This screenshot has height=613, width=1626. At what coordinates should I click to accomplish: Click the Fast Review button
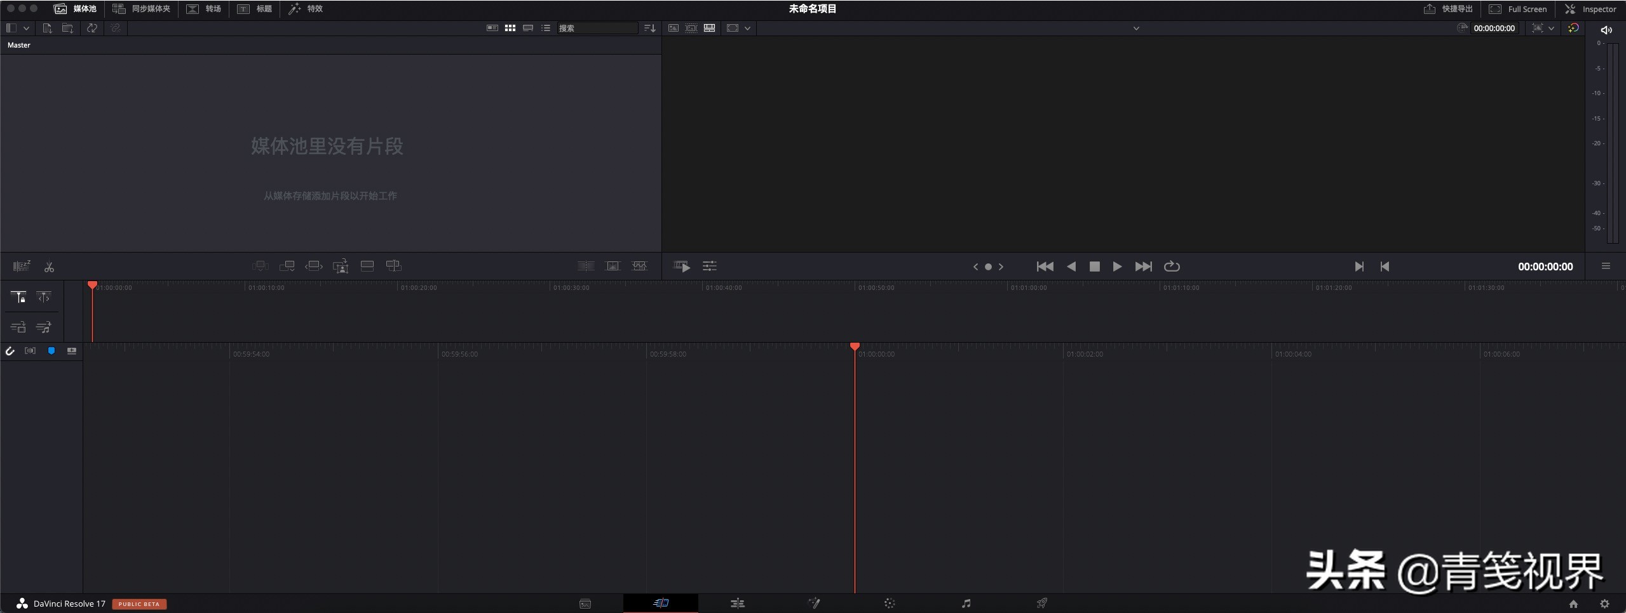pyautogui.click(x=682, y=267)
